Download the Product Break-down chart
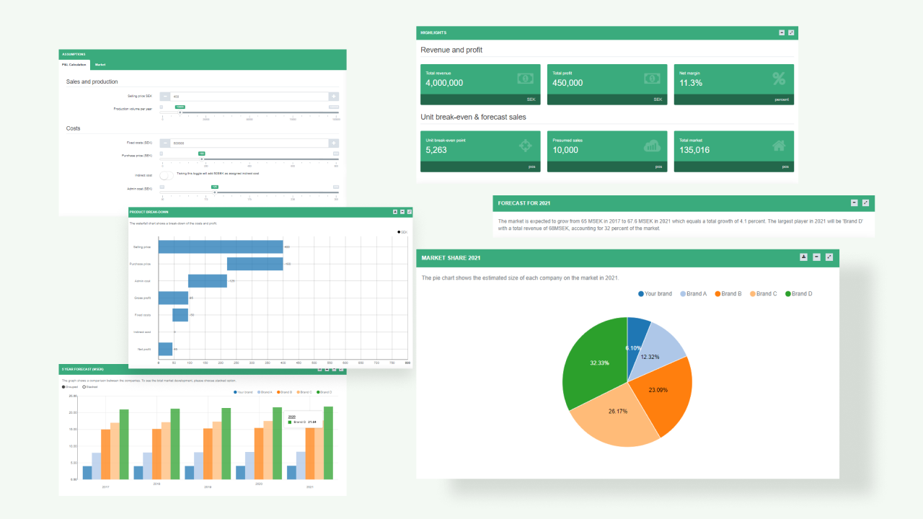The width and height of the screenshot is (923, 519). (x=395, y=212)
